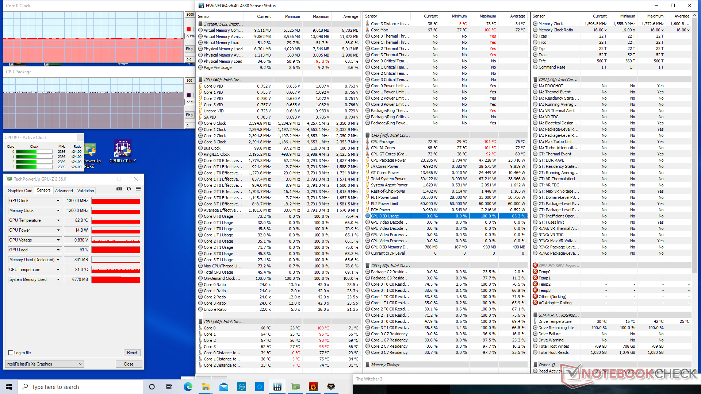This screenshot has width=701, height=394.
Task: Click the Dell app taskbar icon
Action: (x=242, y=387)
